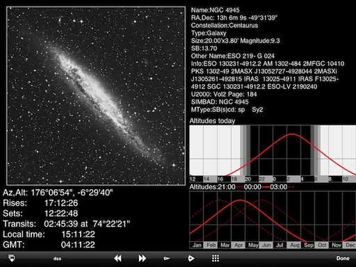
Task: Select the Aug month label on yearly chart
Action: (x=294, y=245)
